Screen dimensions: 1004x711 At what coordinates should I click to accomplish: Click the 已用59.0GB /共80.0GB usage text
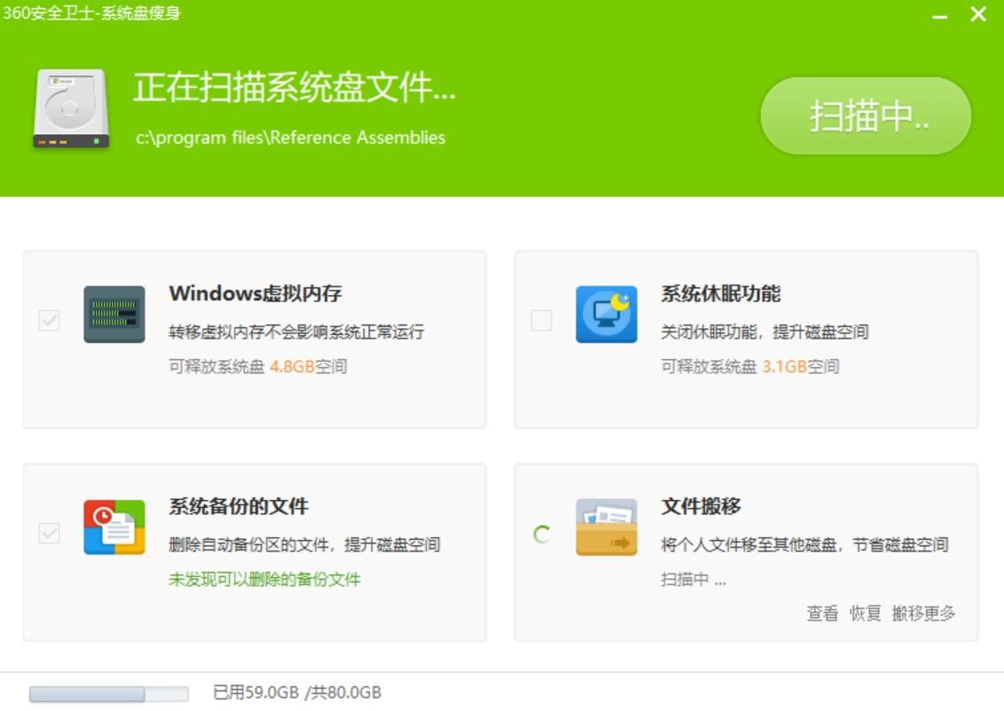point(297,692)
